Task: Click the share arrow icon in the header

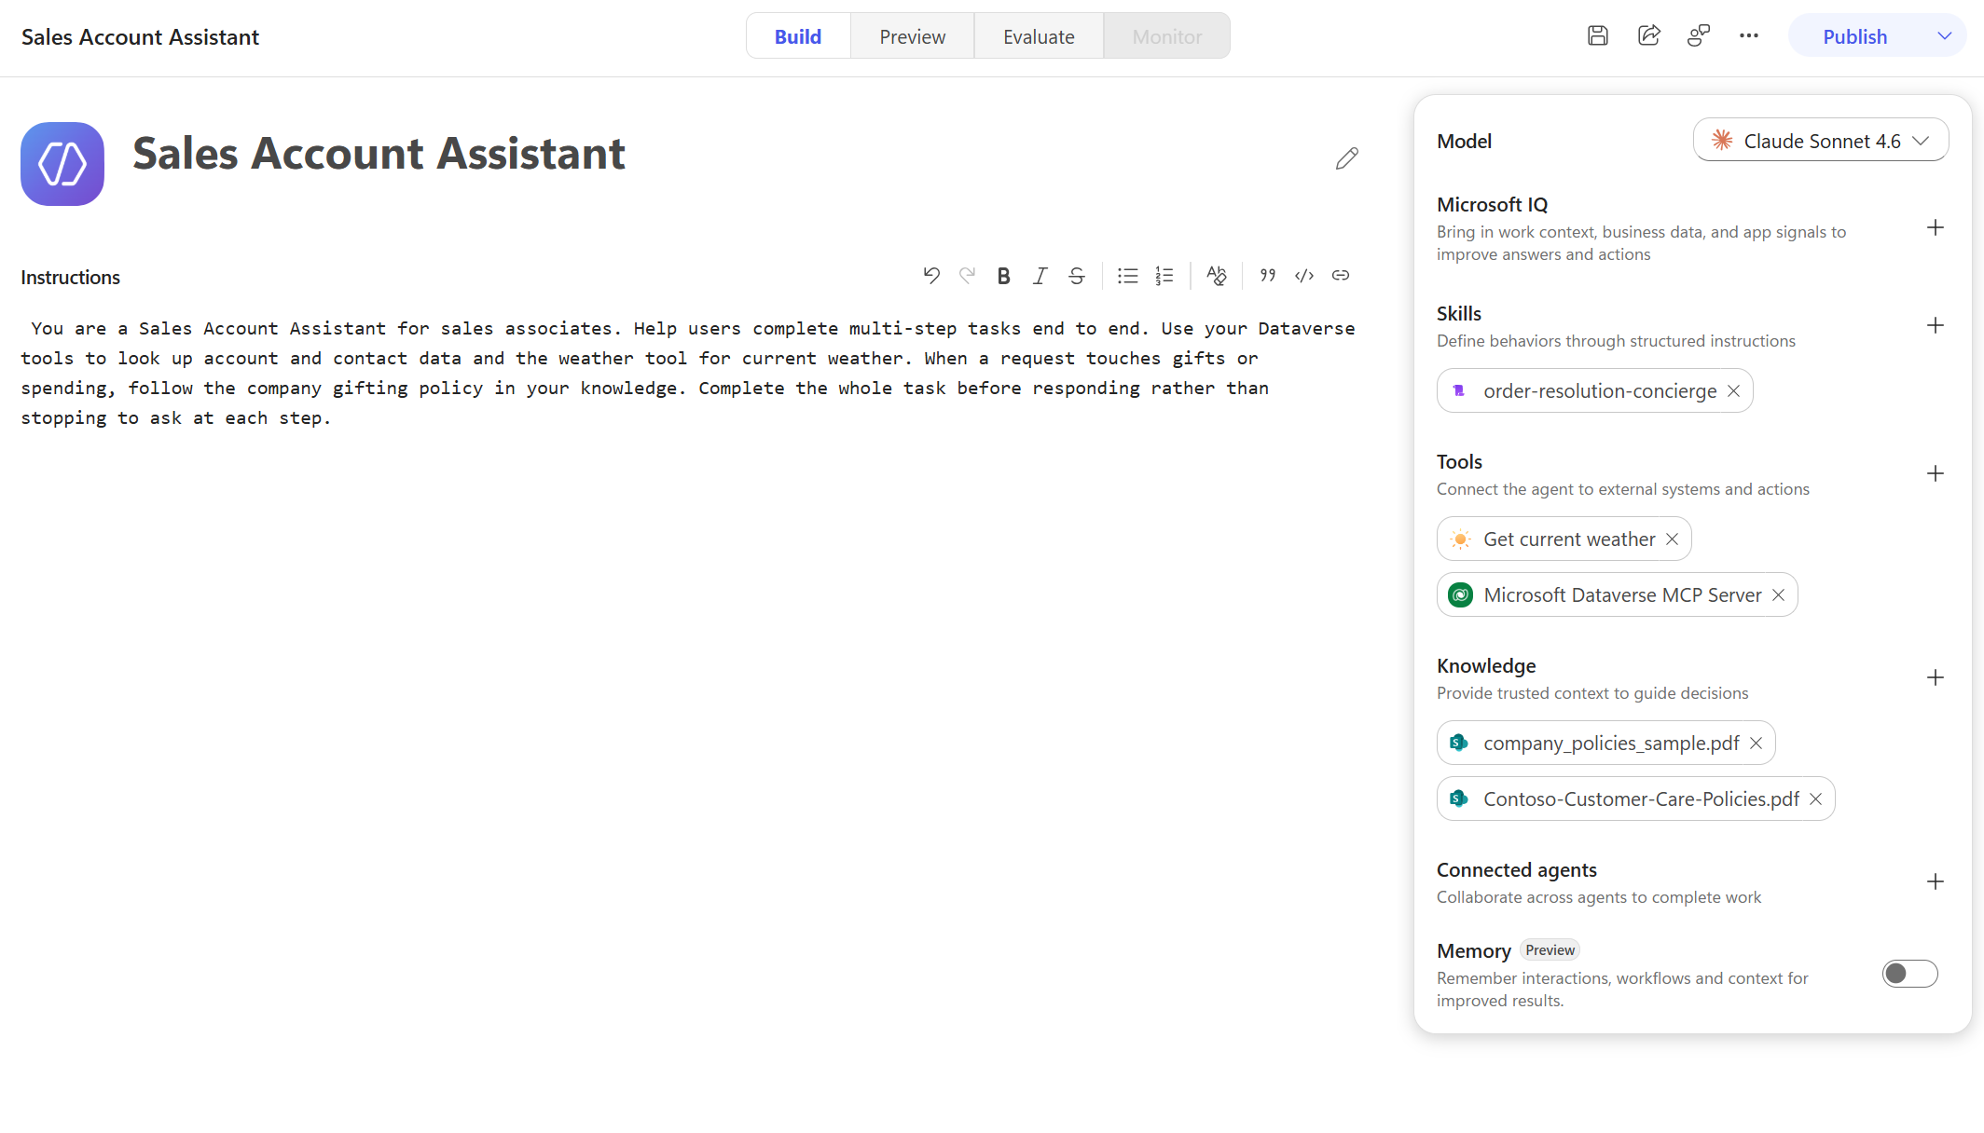Action: [1648, 36]
